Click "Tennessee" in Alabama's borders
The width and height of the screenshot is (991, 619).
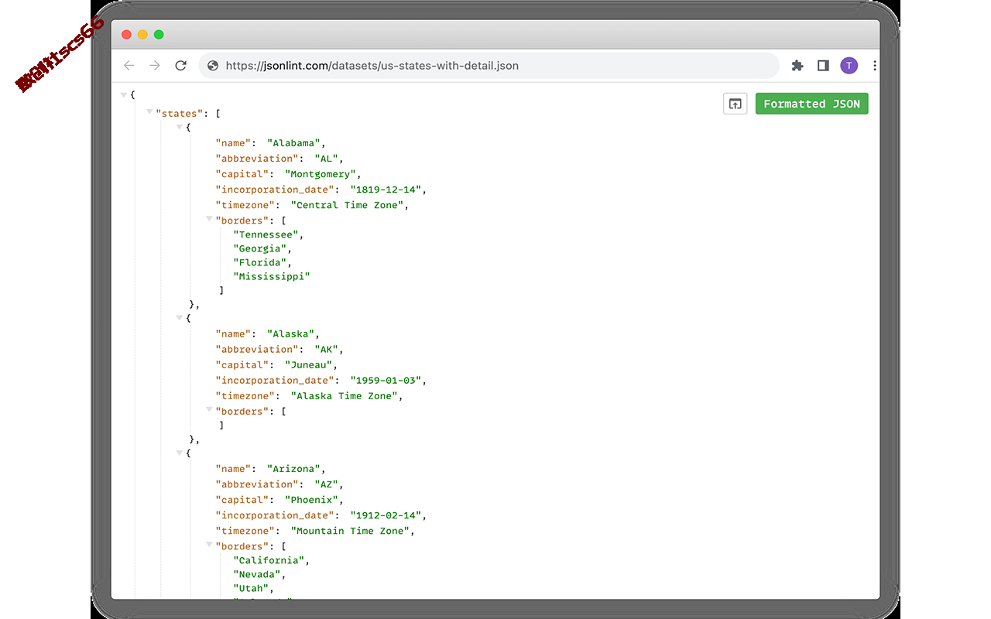coord(266,234)
